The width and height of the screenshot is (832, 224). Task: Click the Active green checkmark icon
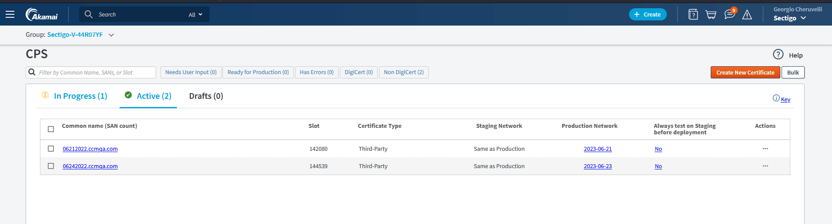click(x=128, y=95)
